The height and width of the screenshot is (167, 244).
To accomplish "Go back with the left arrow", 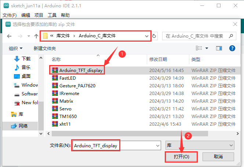I will (x=9, y=36).
